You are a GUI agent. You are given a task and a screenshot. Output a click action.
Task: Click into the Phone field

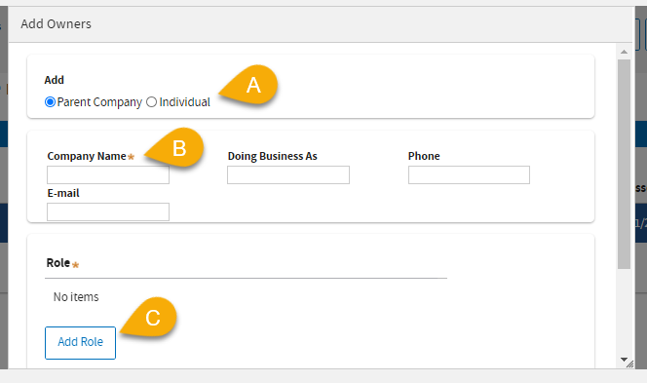click(x=469, y=175)
